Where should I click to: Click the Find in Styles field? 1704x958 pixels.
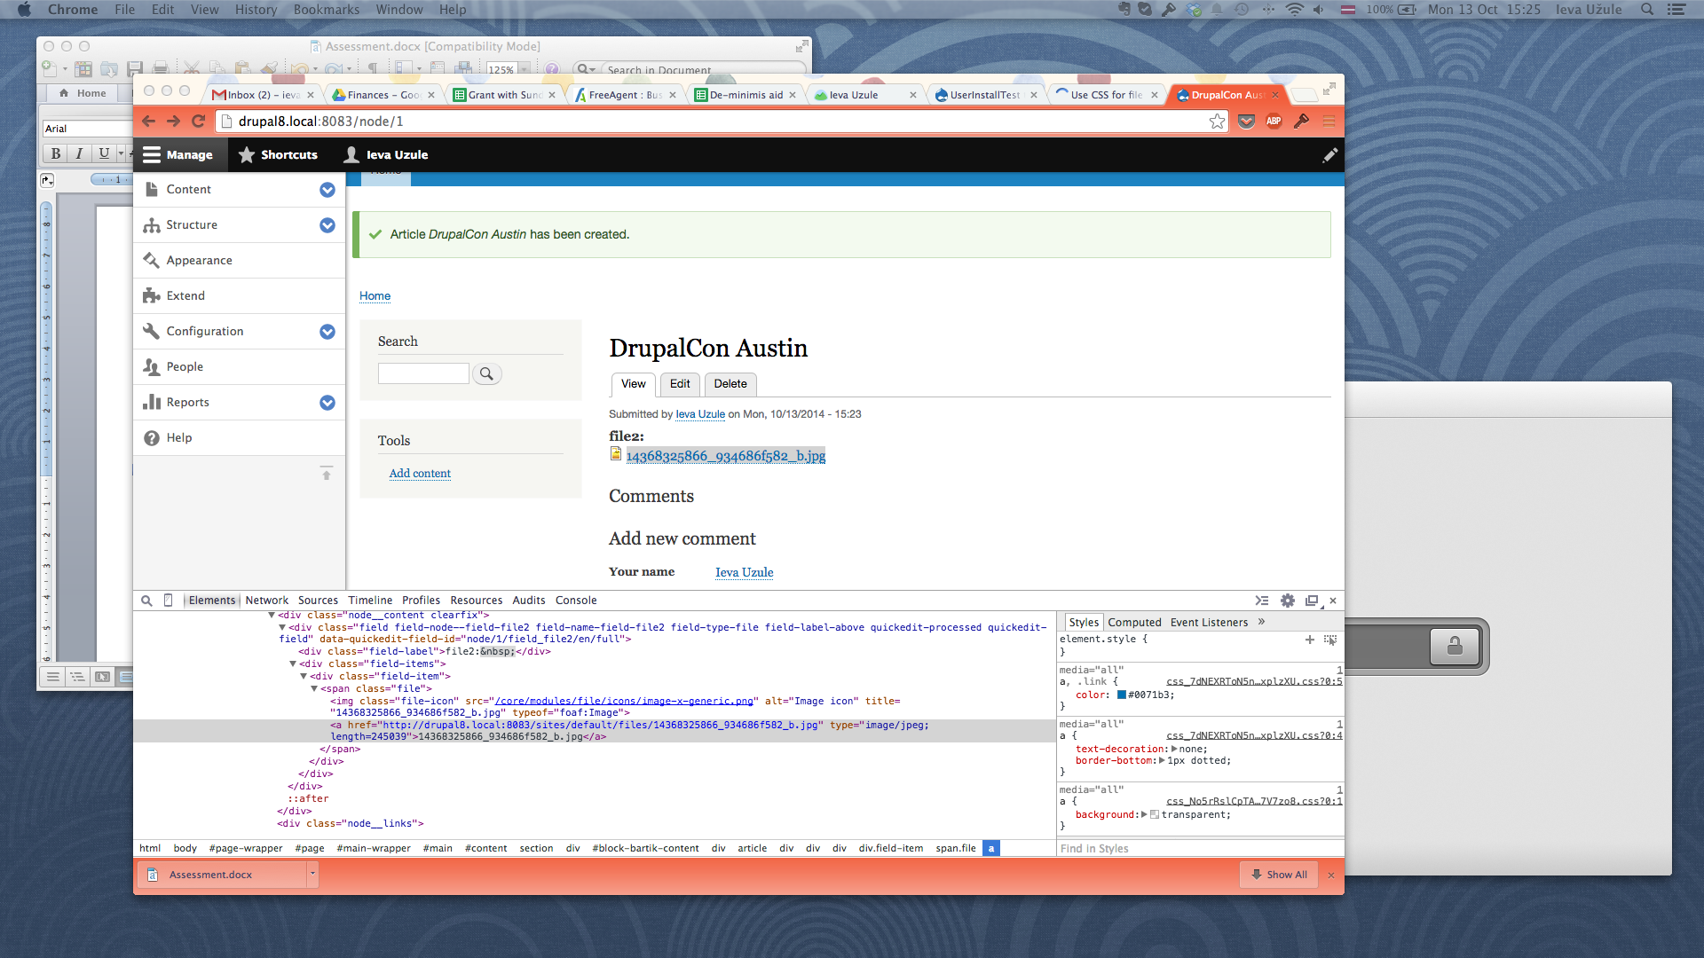pos(1200,849)
